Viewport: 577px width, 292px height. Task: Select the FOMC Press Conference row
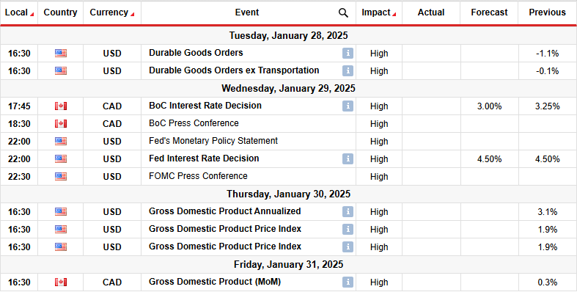289,176
